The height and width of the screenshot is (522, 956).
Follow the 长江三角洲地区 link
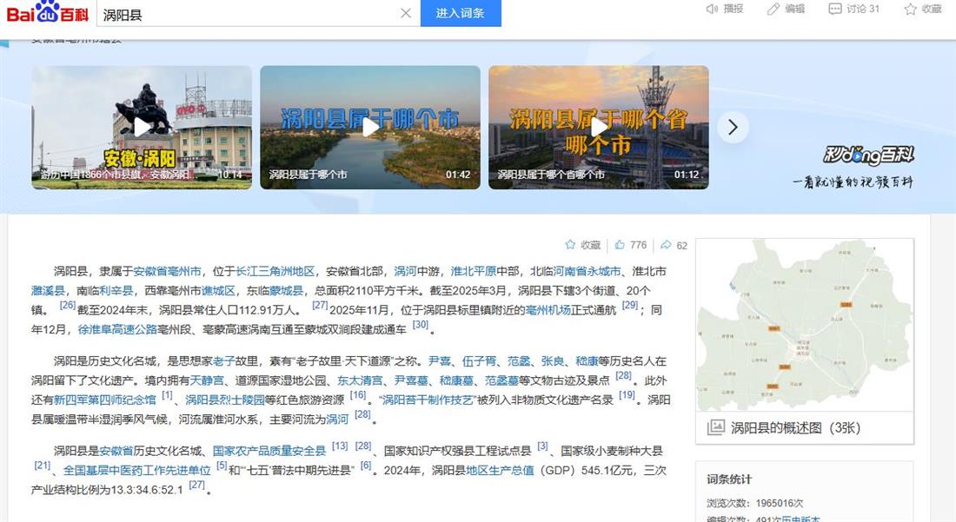pyautogui.click(x=276, y=271)
